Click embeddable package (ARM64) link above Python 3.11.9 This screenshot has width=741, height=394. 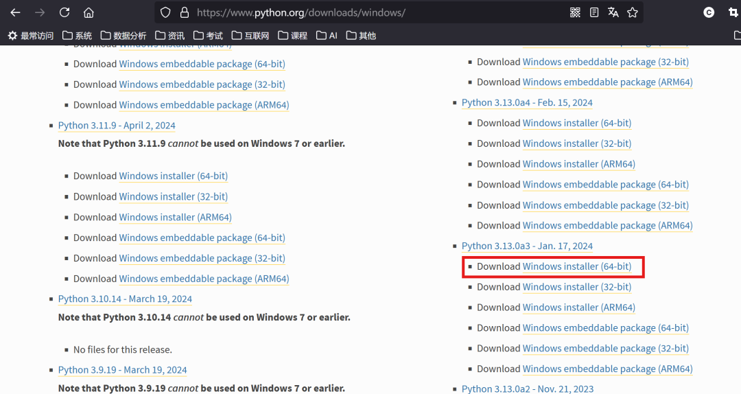coord(204,105)
